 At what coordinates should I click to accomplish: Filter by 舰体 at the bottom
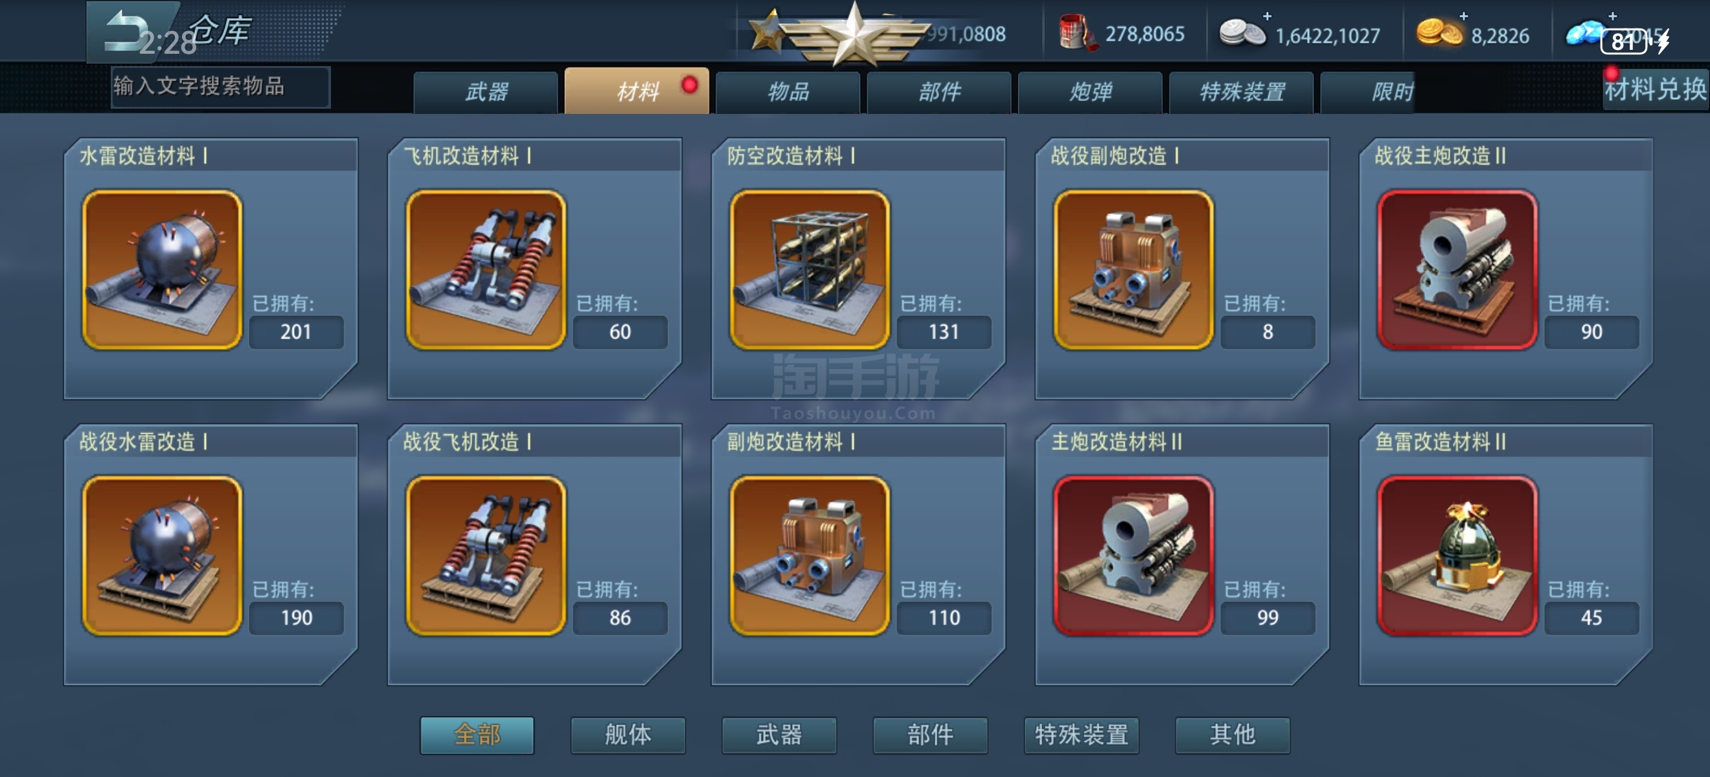(x=628, y=735)
